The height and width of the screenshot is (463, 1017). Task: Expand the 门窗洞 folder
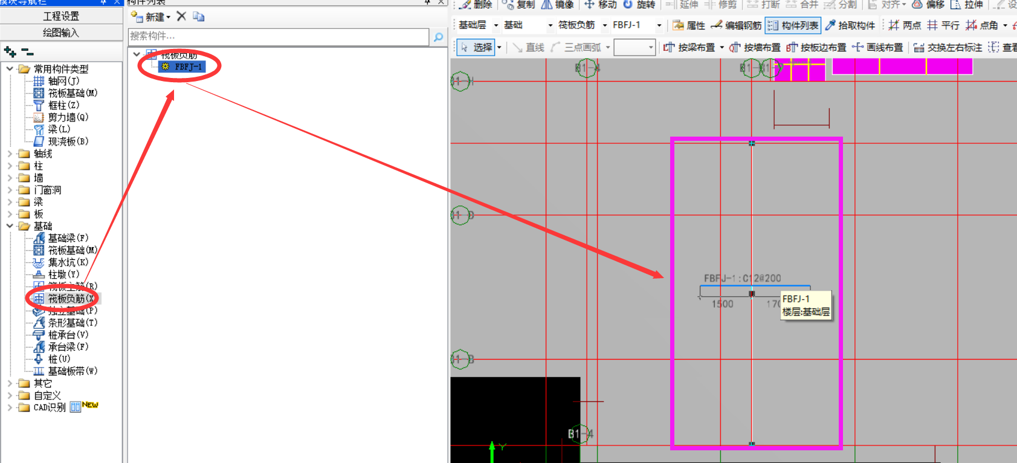[10, 190]
